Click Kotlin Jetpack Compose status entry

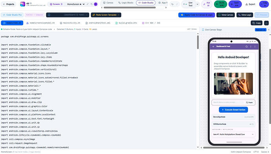(x=241, y=152)
